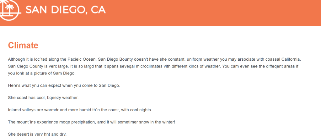Screen dimensions: 321x136
Task: Click the line starting "Inlamd valleys are warmdr"
Action: [x=80, y=110]
